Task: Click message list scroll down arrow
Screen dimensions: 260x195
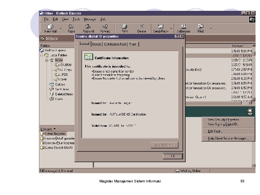Action: pyautogui.click(x=253, y=99)
